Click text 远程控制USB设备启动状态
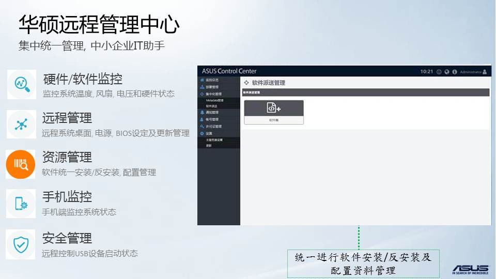 point(90,253)
